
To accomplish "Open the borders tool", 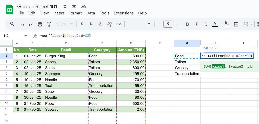I will 236,24.
